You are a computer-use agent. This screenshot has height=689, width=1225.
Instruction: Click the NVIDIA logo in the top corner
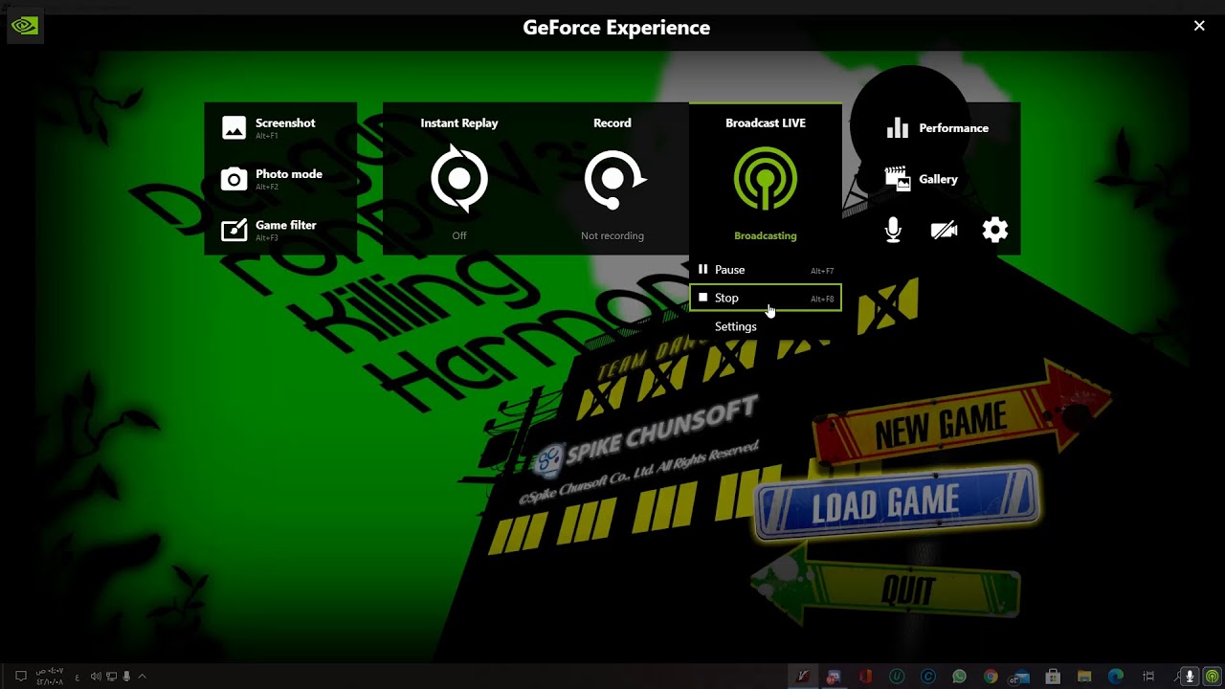pyautogui.click(x=24, y=26)
